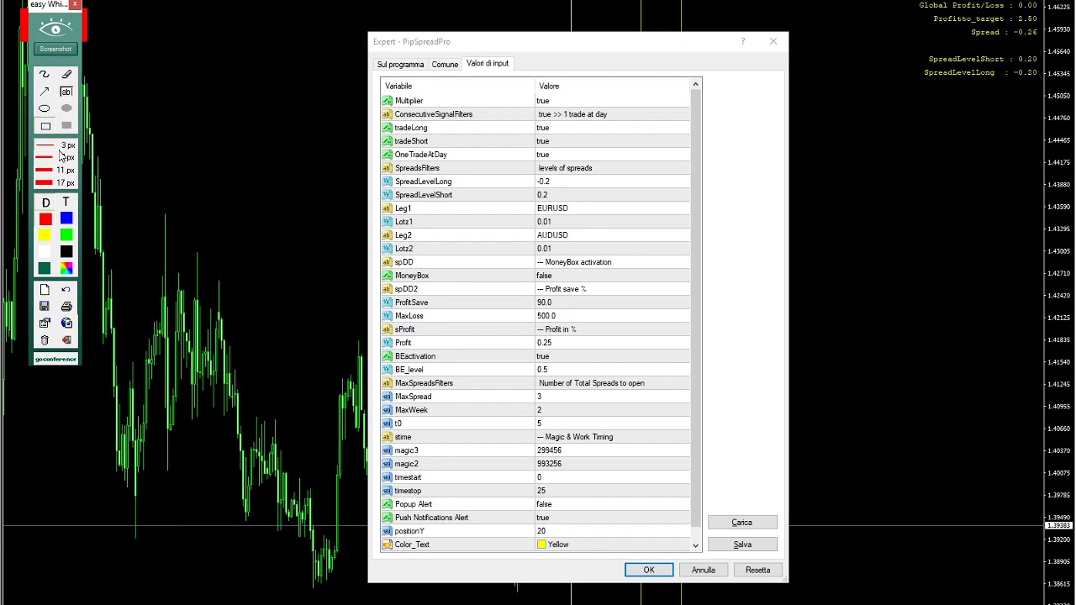
Task: Click the Valore column header
Action: coord(612,86)
